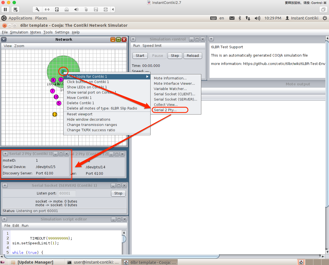The width and height of the screenshot is (329, 265).
Task: Click the VM sound speaker icon
Action: [76, 9]
